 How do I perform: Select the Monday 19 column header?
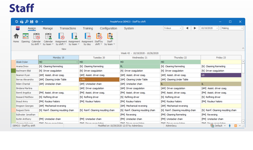[59, 57]
